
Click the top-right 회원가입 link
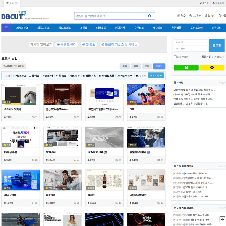pos(218,3)
